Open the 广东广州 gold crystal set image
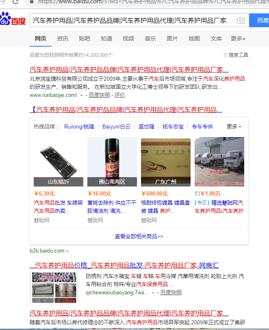This screenshot has height=330, width=269. (x=165, y=161)
